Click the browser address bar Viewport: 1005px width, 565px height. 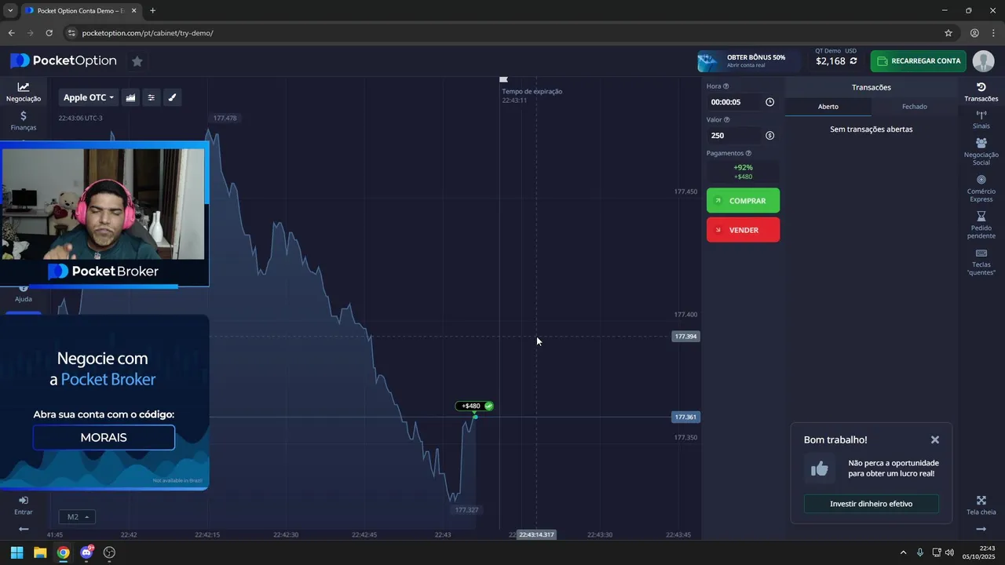tap(502, 33)
